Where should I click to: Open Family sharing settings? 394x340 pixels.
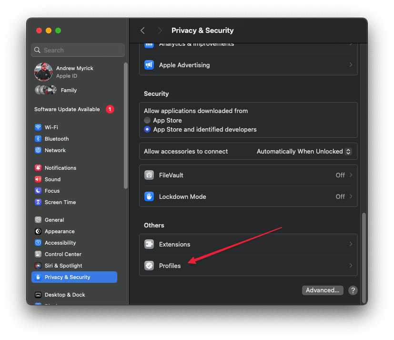pos(74,90)
